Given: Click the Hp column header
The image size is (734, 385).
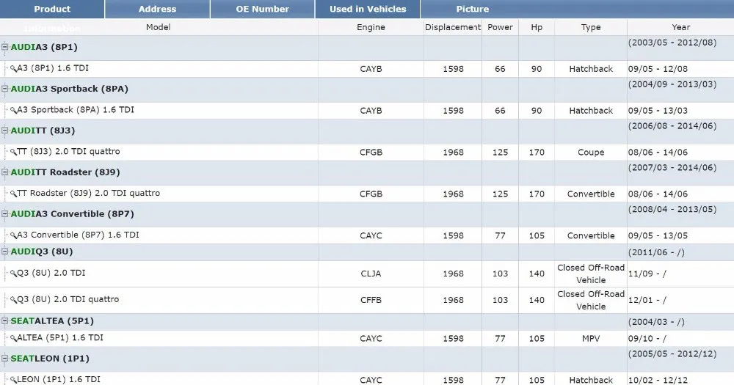Looking at the screenshot, I should point(537,27).
